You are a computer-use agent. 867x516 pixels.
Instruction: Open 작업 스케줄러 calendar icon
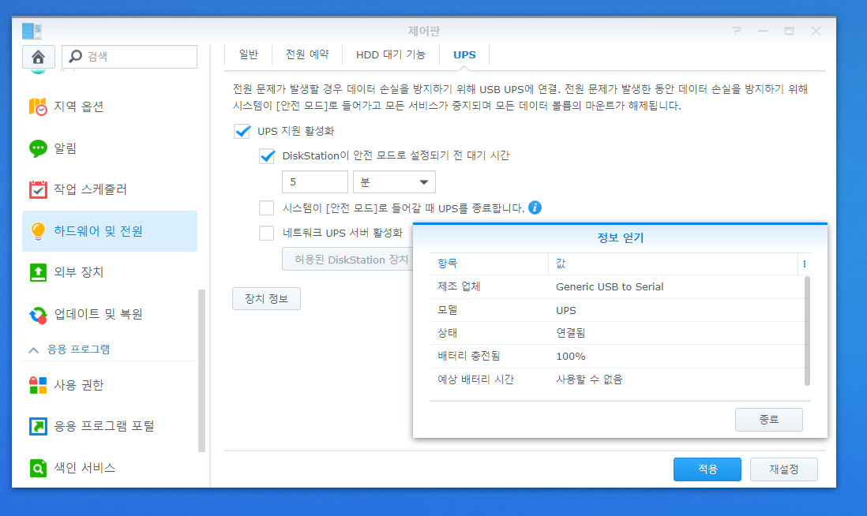(x=38, y=189)
